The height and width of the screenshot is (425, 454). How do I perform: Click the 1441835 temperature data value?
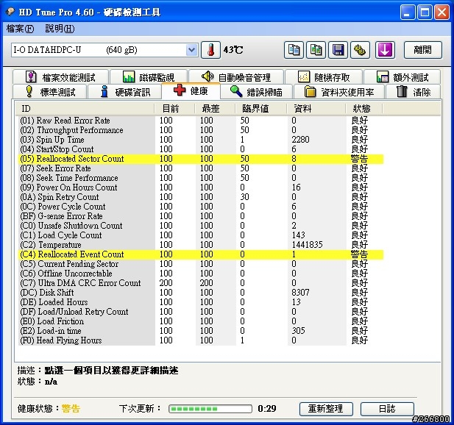point(307,245)
